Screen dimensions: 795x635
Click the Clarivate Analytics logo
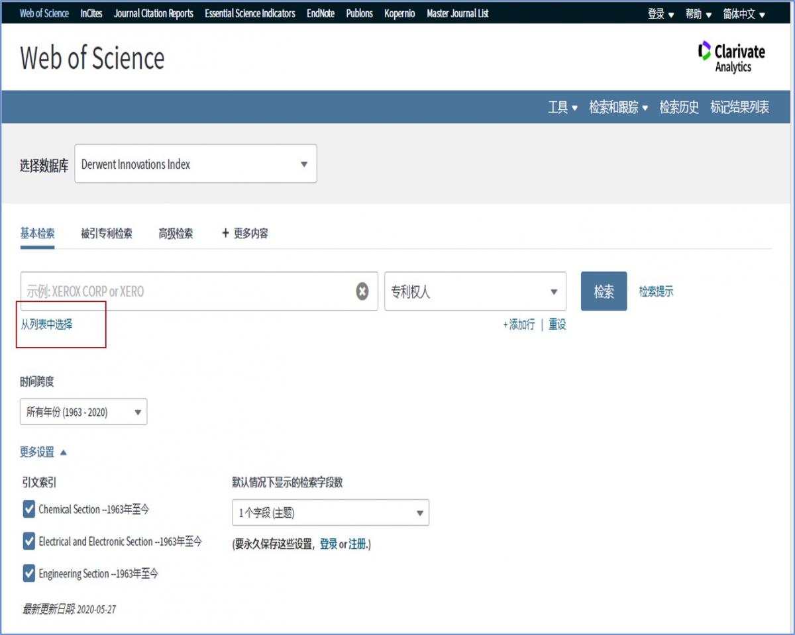[731, 57]
